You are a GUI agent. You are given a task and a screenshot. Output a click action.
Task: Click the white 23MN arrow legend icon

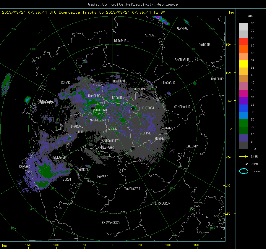[x=244, y=164]
